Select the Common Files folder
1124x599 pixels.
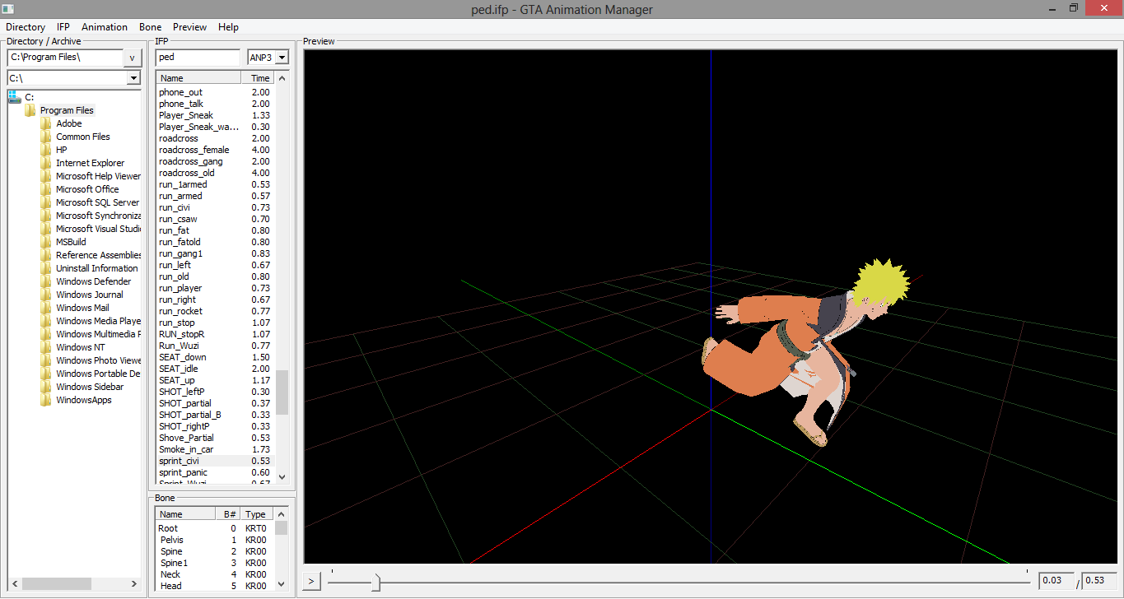pyautogui.click(x=83, y=137)
